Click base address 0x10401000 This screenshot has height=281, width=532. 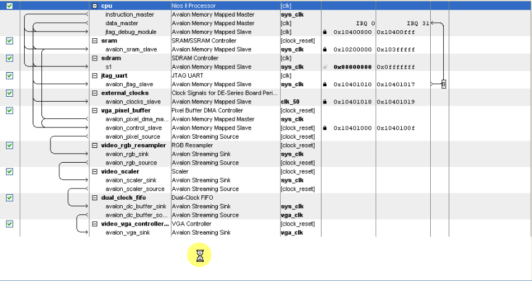[x=352, y=128]
